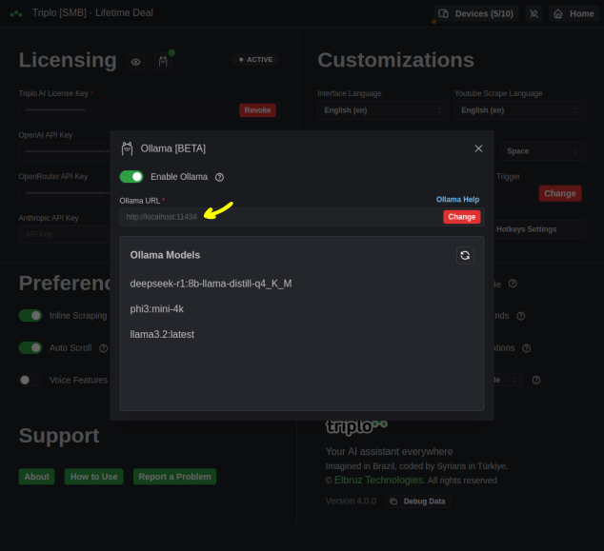This screenshot has width=604, height=551.
Task: Open Hotkeys Settings
Action: pos(538,229)
